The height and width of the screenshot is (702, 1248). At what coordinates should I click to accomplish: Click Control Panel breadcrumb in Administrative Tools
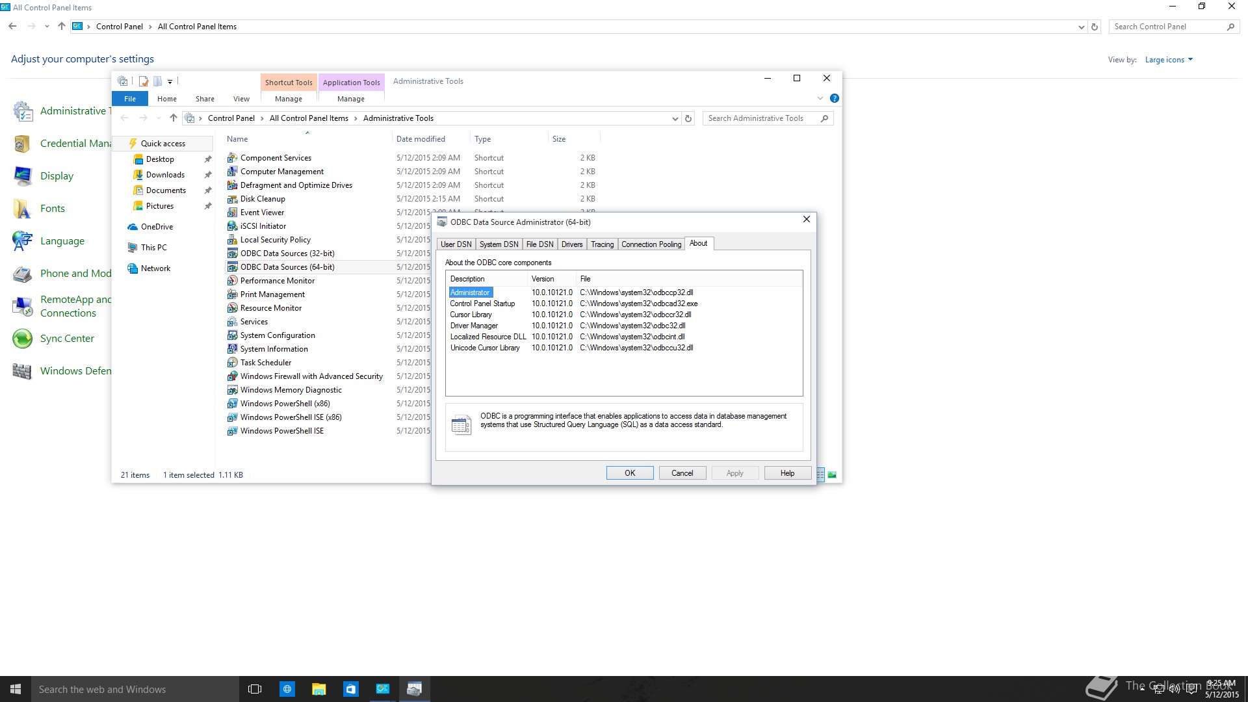231,118
